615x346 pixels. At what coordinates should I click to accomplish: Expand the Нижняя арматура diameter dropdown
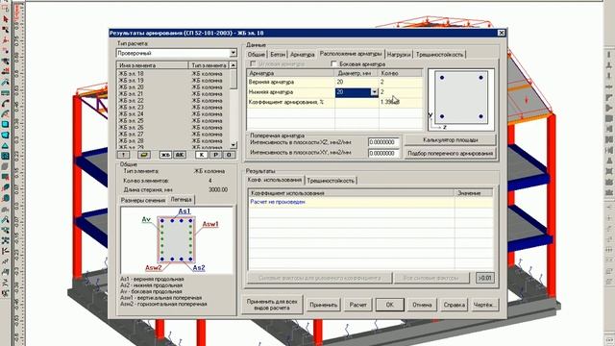374,92
